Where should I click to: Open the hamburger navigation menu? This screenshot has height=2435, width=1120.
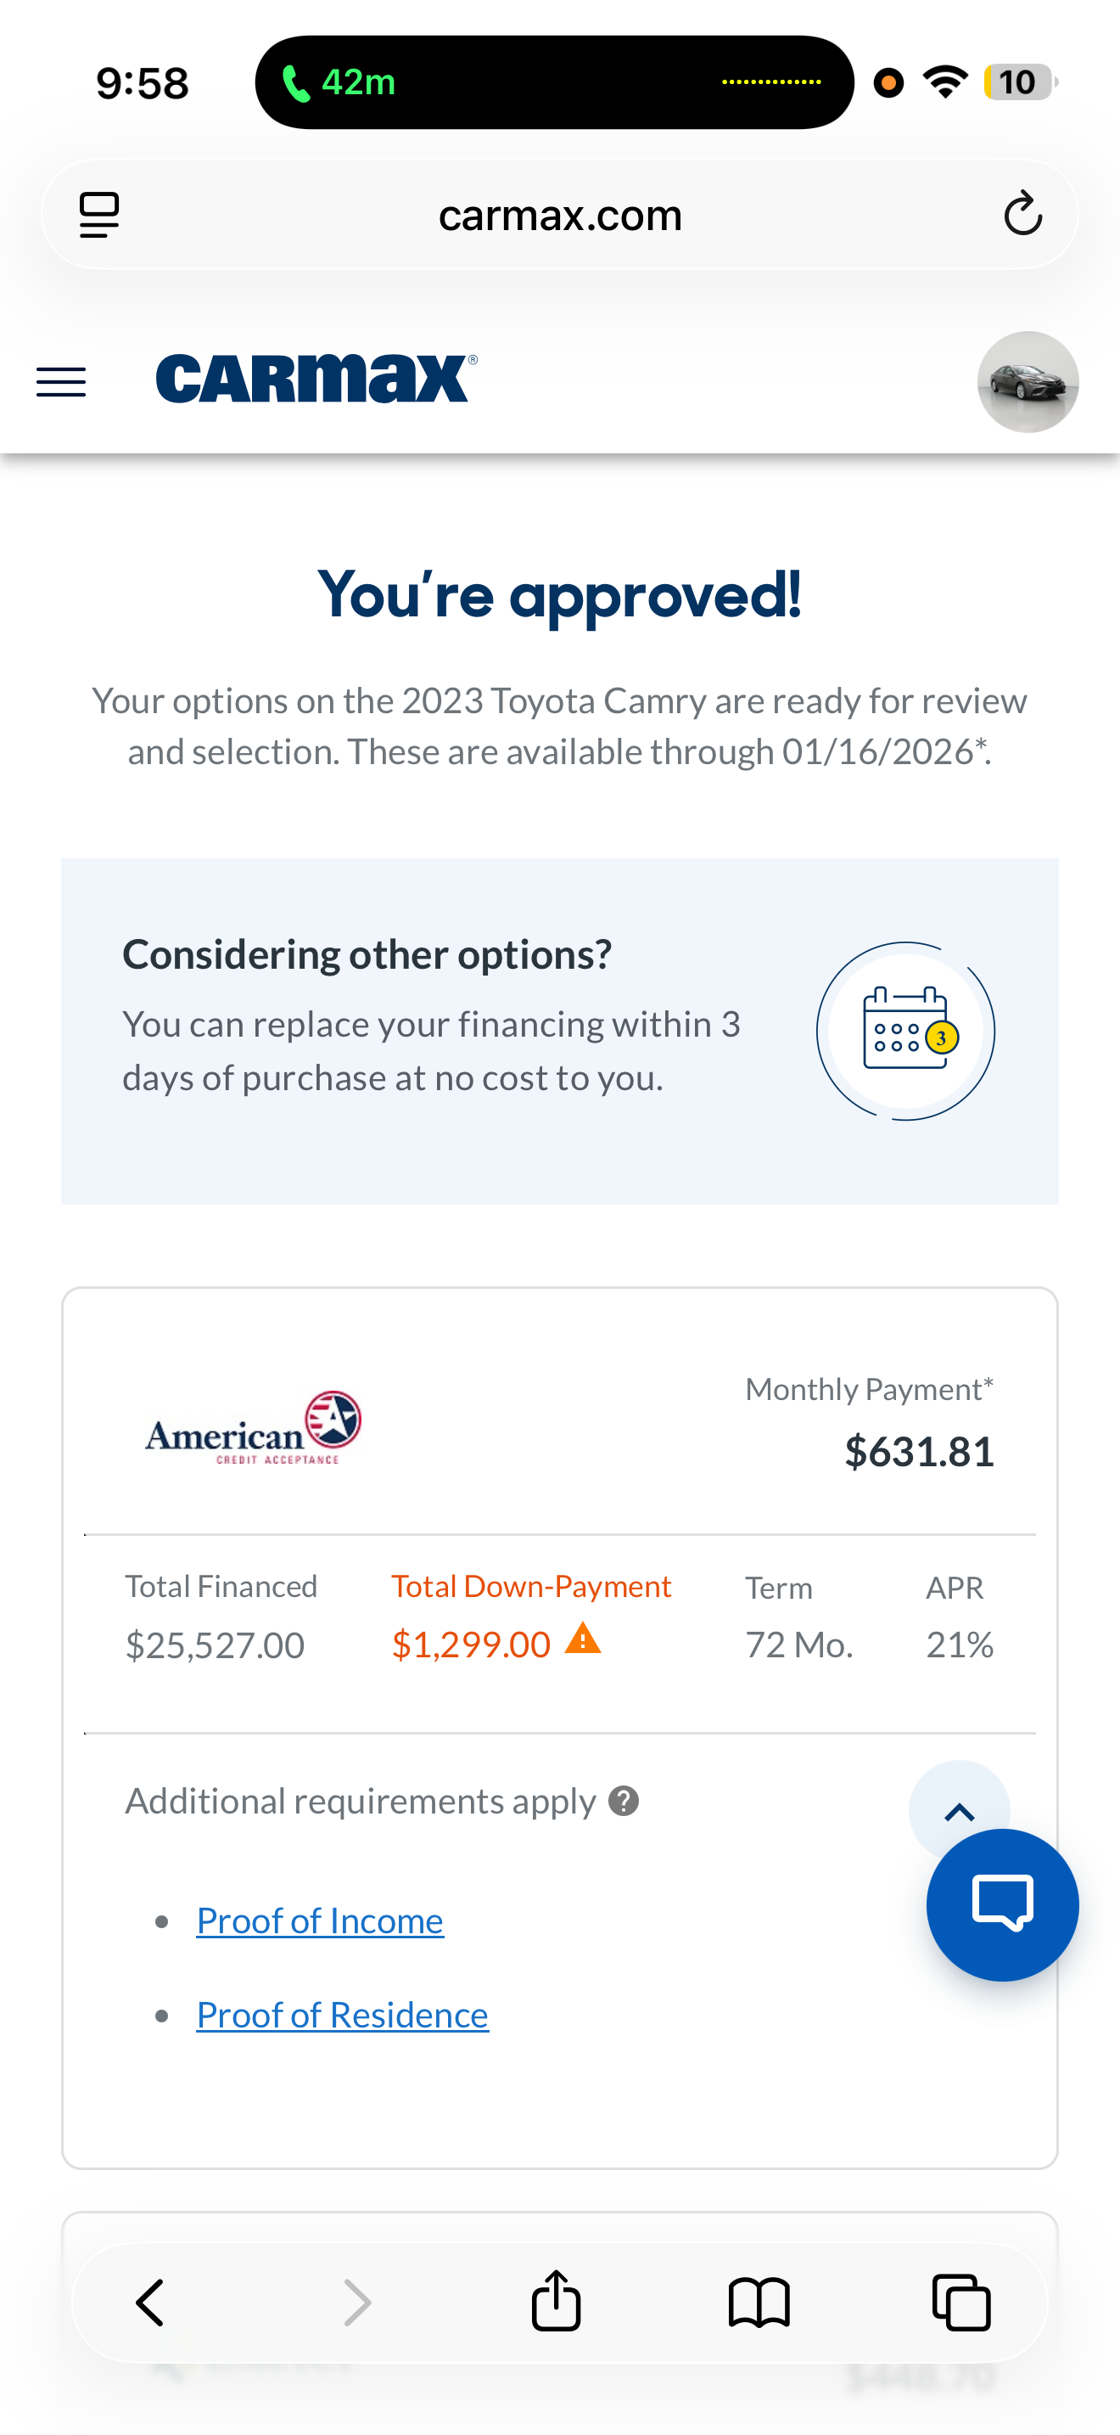tap(61, 382)
